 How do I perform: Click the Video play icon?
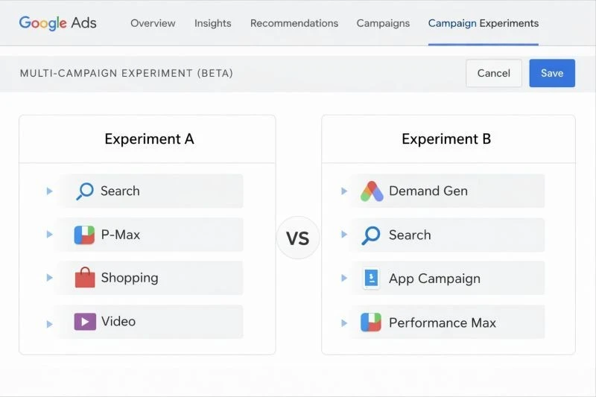click(85, 322)
